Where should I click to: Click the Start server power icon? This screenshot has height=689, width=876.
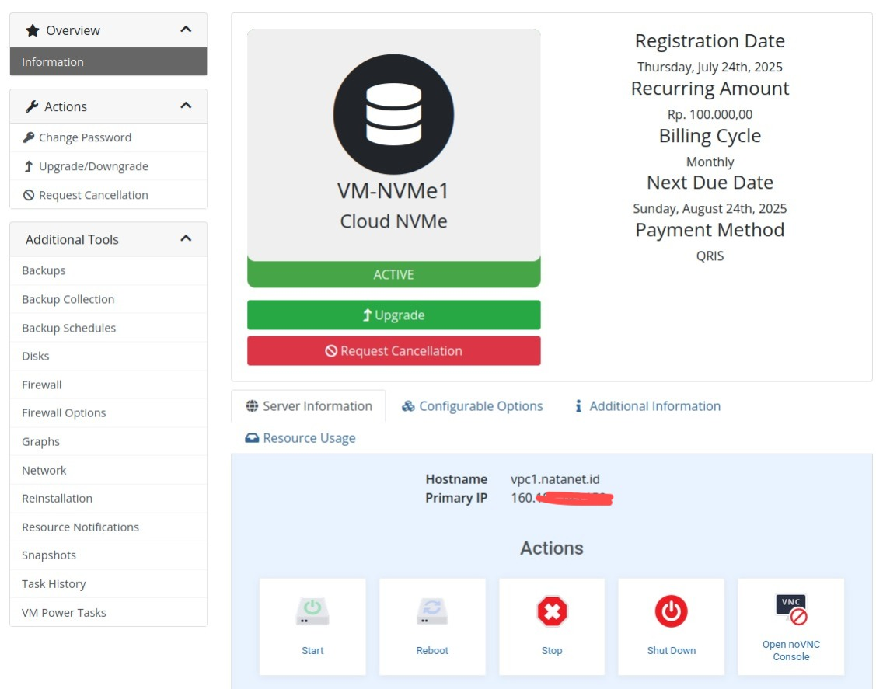(x=312, y=611)
